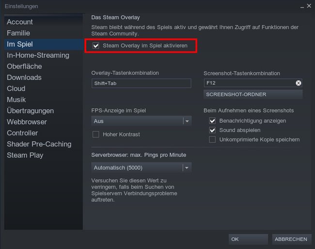Uncheck Benachrichtigung anzeigen

(x=212, y=121)
